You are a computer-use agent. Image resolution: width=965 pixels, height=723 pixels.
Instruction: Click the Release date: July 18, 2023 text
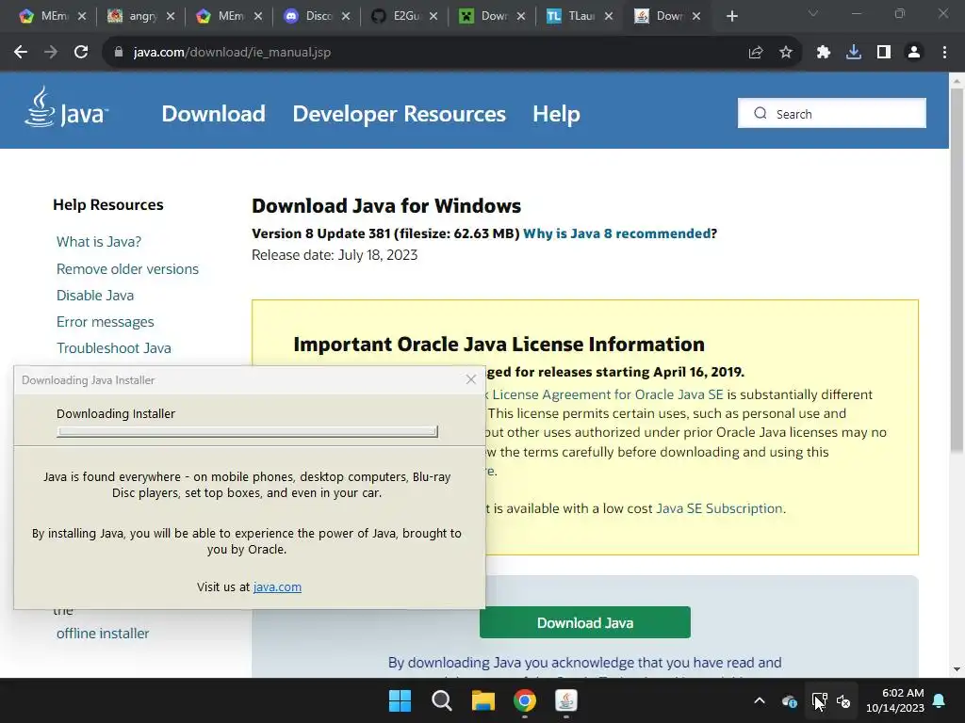[x=335, y=254]
